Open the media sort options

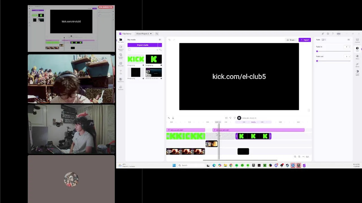pyautogui.click(x=160, y=50)
